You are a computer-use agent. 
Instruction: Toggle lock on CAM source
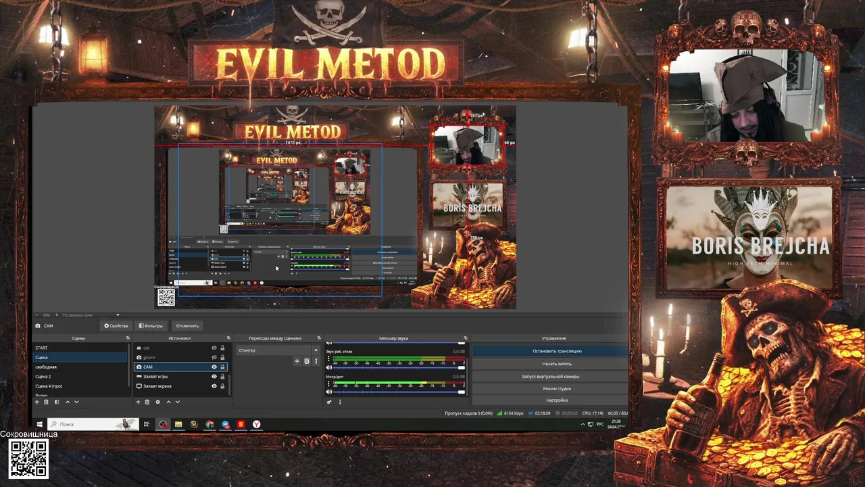pyautogui.click(x=222, y=367)
